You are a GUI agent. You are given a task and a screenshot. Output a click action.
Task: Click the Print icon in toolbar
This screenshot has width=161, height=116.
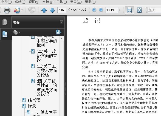(7, 10)
